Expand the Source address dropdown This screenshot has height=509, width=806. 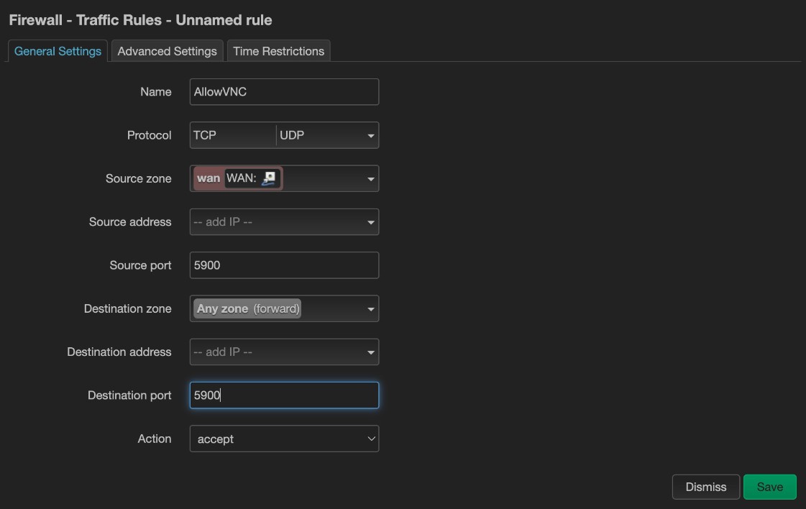tap(370, 222)
